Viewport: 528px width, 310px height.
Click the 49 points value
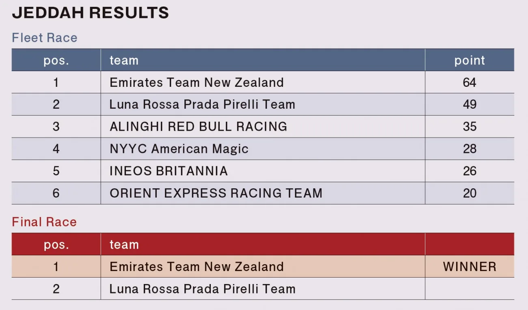(x=470, y=105)
